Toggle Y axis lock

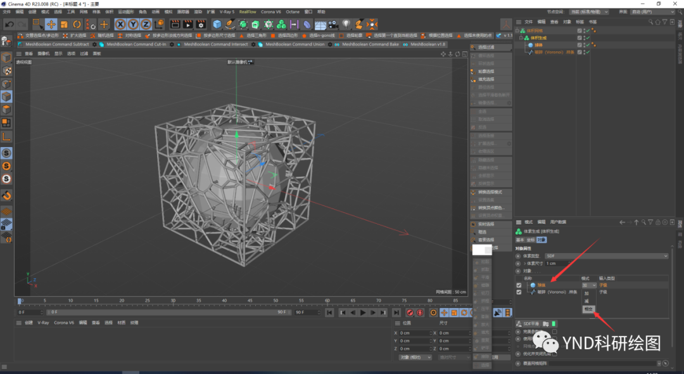(133, 25)
